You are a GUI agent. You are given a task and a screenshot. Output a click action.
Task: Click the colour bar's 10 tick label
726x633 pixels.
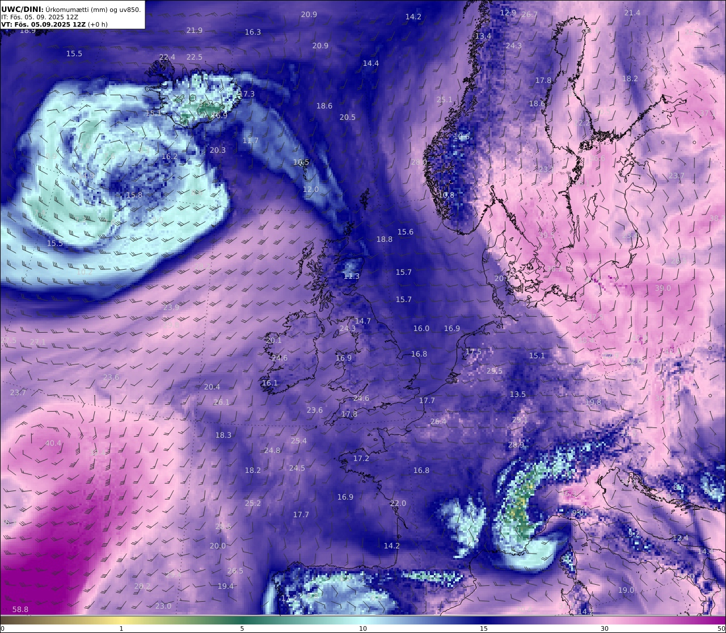click(x=363, y=628)
